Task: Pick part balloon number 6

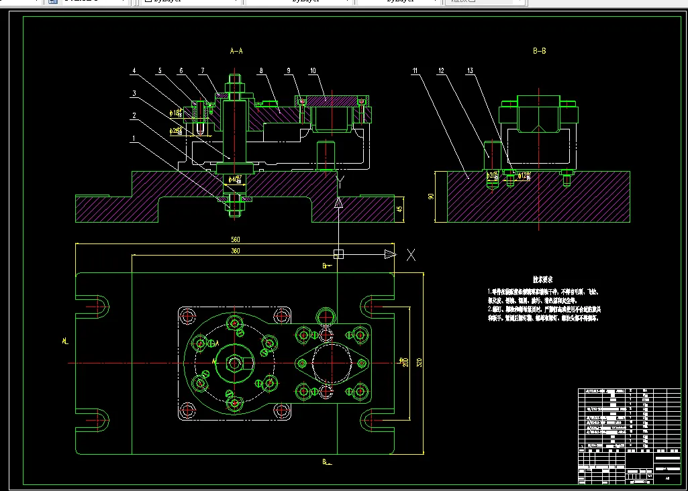Action: pos(181,70)
